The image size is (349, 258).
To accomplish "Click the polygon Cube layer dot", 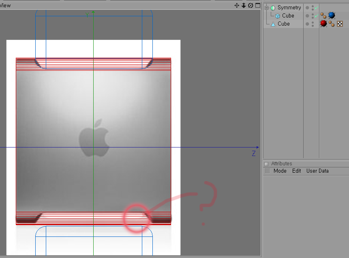I will pos(307,24).
